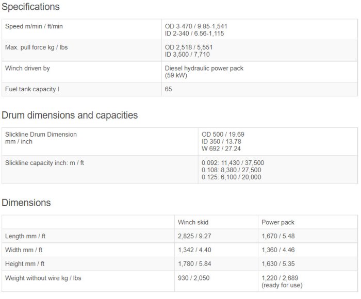The width and height of the screenshot is (361, 299).
Task: Click the Specifications heading
Action: click(x=31, y=7)
